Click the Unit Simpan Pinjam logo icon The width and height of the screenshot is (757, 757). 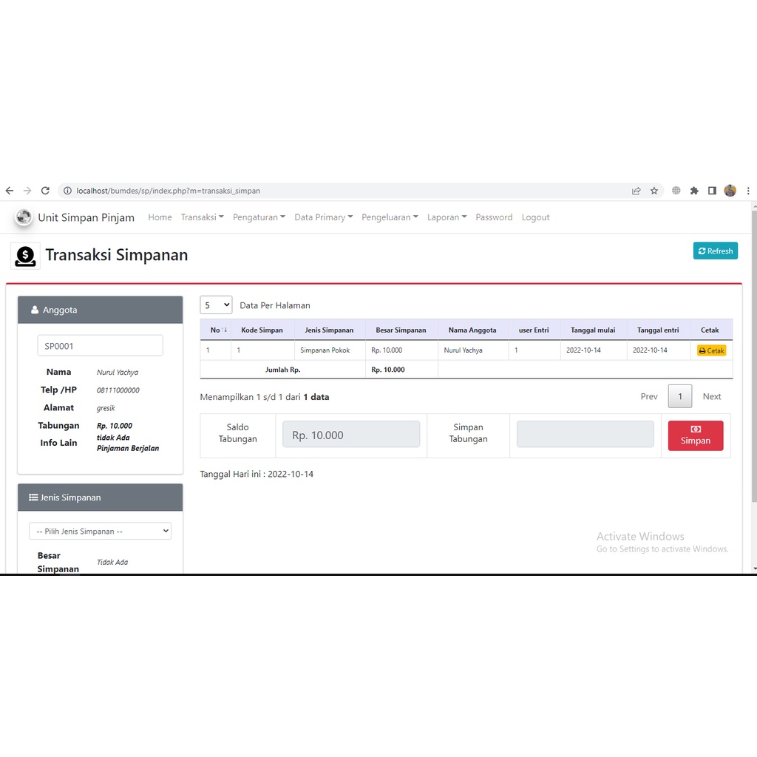pos(23,217)
